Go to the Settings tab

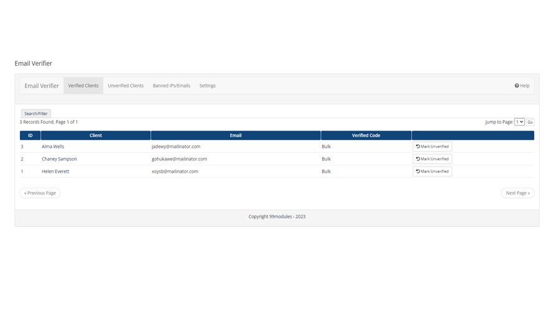208,86
